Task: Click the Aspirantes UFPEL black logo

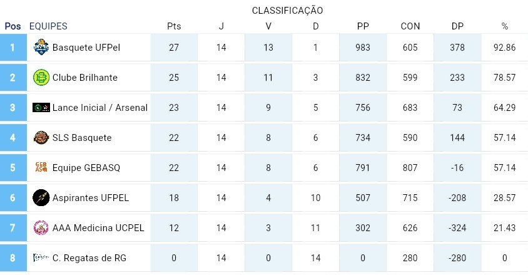Action: pos(41,197)
